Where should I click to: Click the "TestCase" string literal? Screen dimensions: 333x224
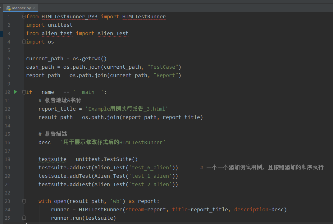pos(163,67)
